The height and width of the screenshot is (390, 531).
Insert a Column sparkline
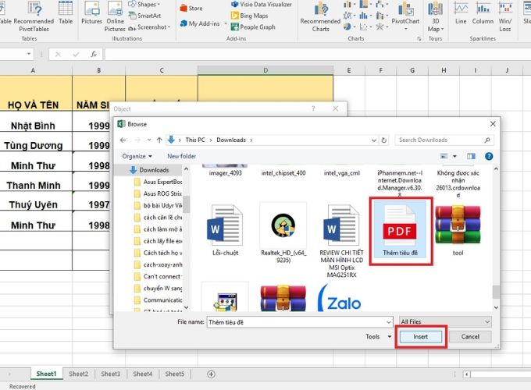(x=483, y=13)
